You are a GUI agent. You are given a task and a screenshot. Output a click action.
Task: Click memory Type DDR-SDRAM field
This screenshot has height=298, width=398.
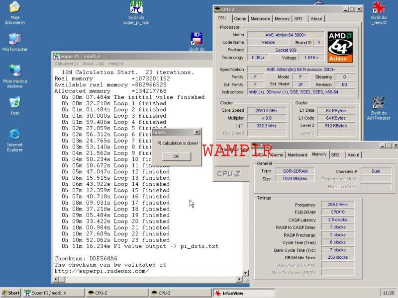tap(295, 171)
